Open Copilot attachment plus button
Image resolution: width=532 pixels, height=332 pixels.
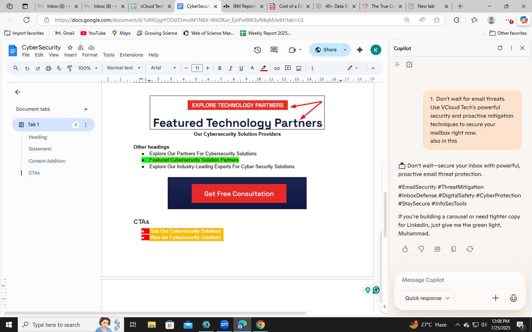496,298
